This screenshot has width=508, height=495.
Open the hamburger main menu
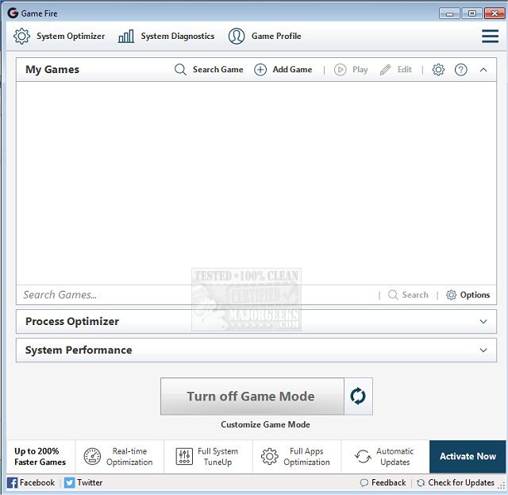tap(490, 37)
